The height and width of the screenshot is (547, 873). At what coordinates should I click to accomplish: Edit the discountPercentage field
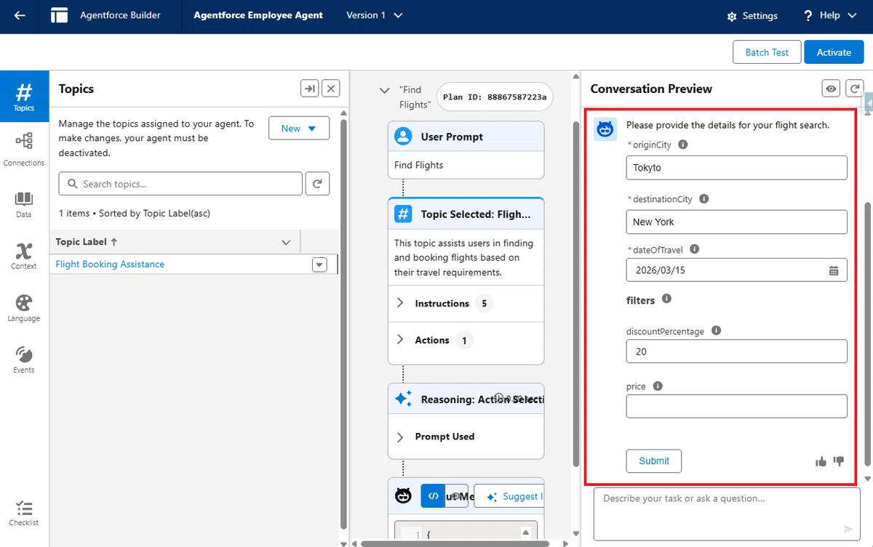[x=736, y=351]
